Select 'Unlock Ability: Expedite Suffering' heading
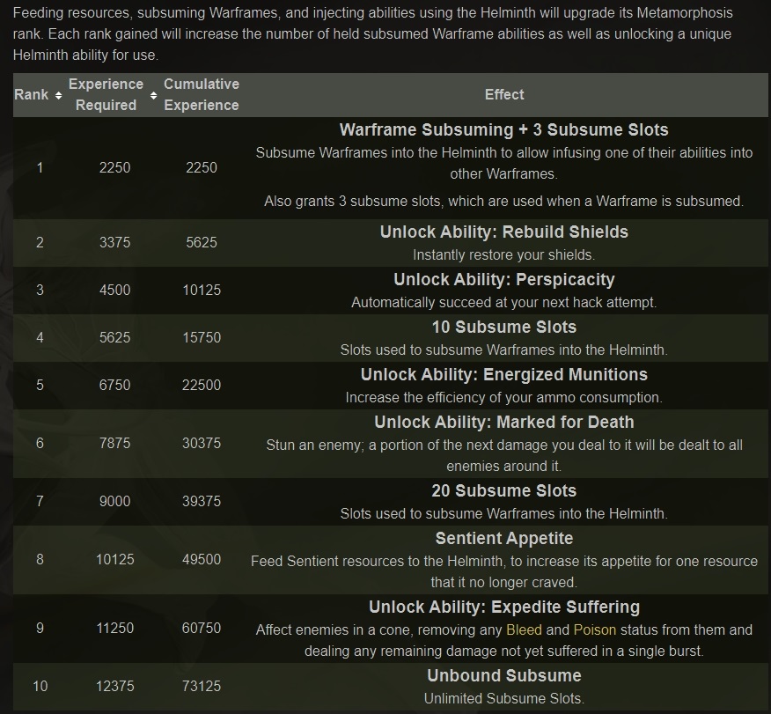The height and width of the screenshot is (714, 771). pyautogui.click(x=504, y=607)
